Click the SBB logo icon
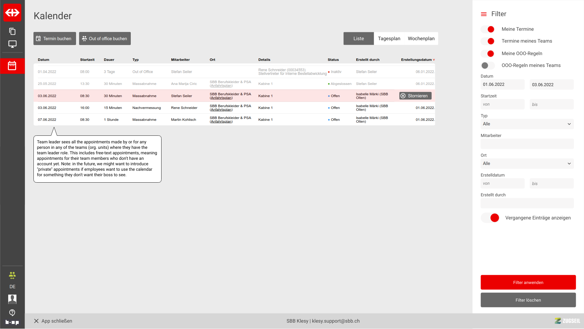584x329 pixels. pyautogui.click(x=12, y=12)
